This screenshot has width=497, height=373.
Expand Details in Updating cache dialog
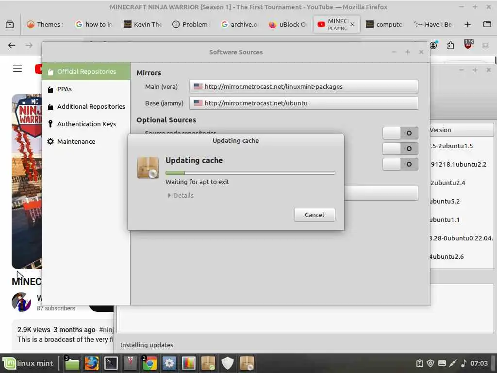tap(181, 195)
